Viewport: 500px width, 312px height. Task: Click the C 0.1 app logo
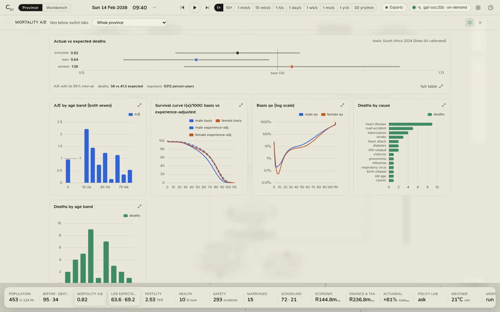(x=9, y=8)
